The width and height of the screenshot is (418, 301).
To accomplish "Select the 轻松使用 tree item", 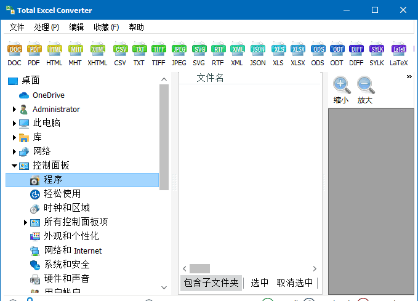I will (62, 194).
